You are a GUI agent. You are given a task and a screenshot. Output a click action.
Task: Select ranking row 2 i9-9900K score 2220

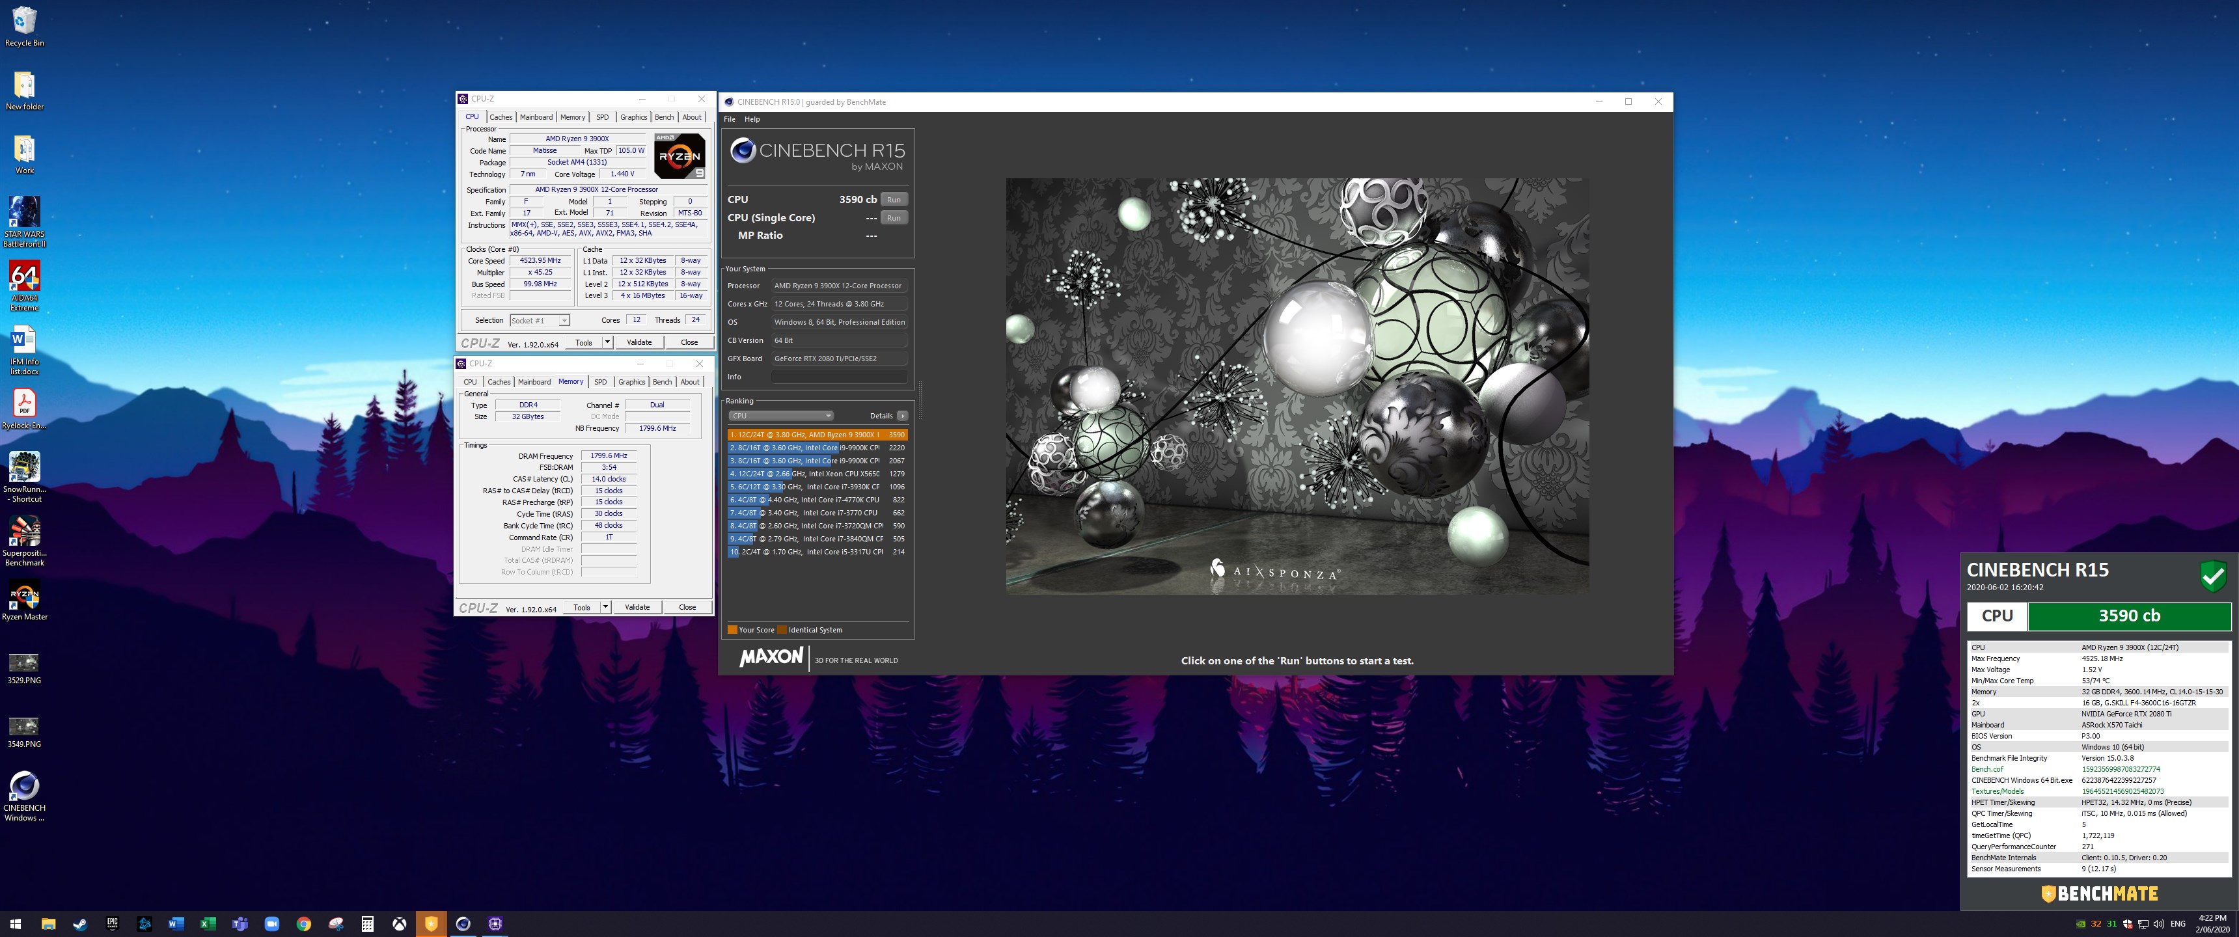tap(817, 448)
